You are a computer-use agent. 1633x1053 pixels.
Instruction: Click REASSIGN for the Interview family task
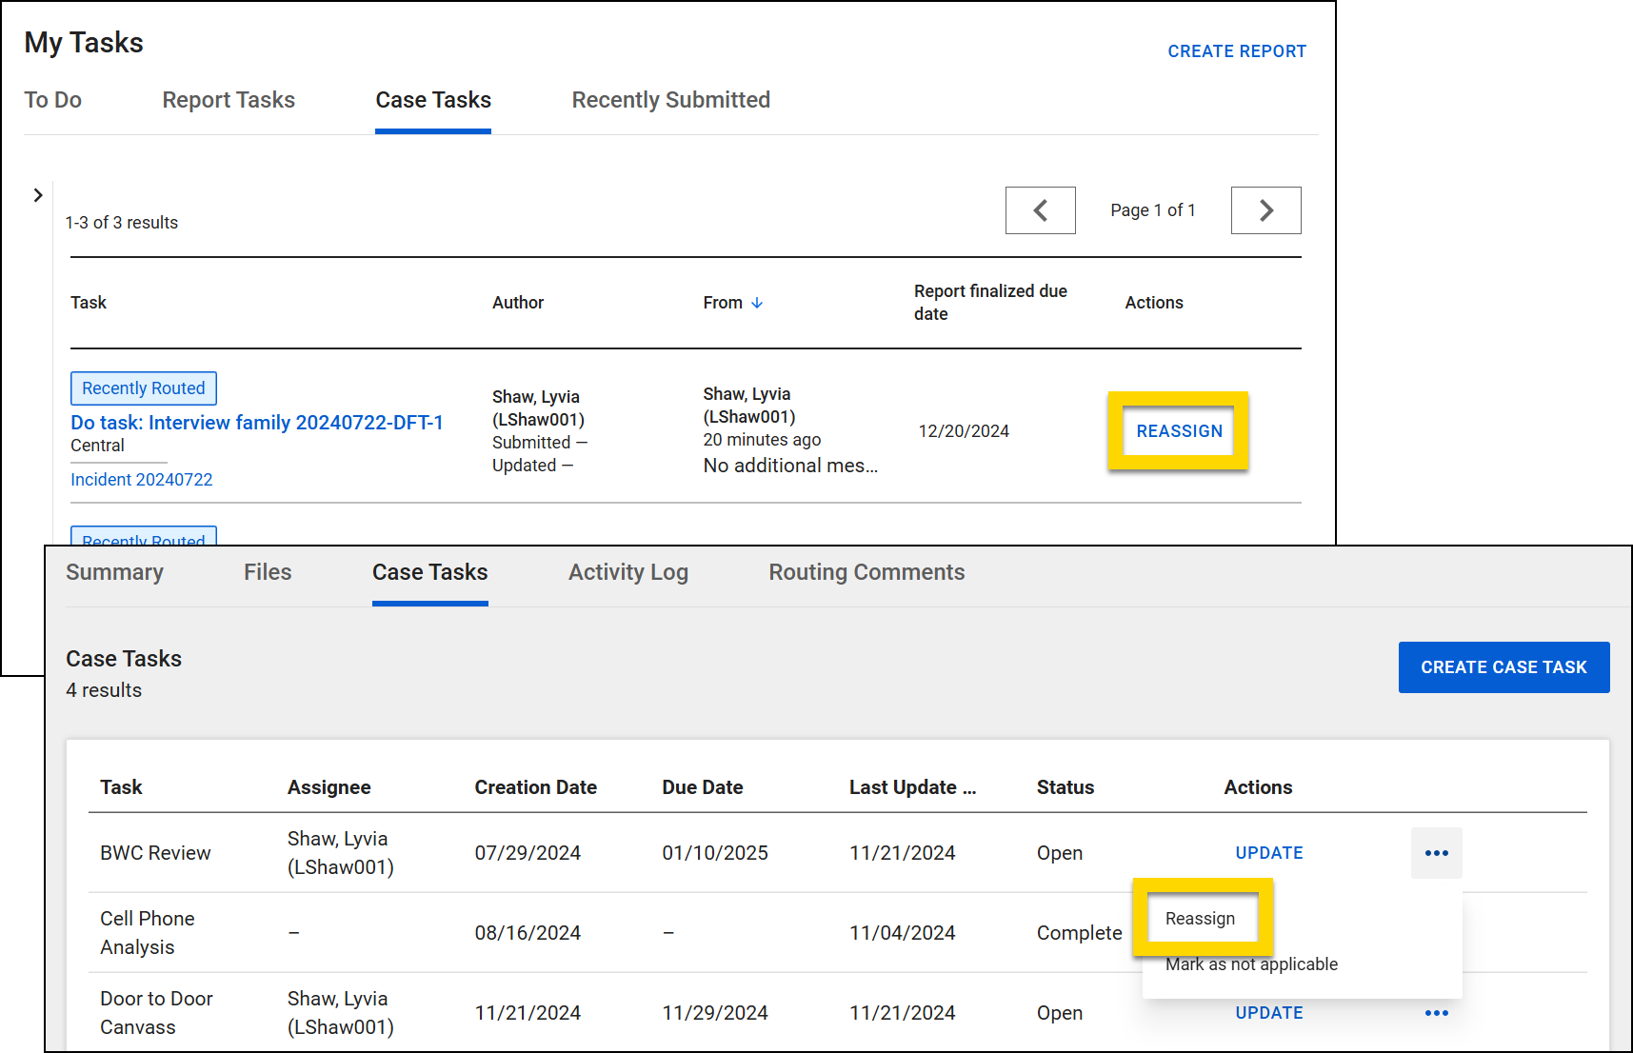pyautogui.click(x=1179, y=430)
